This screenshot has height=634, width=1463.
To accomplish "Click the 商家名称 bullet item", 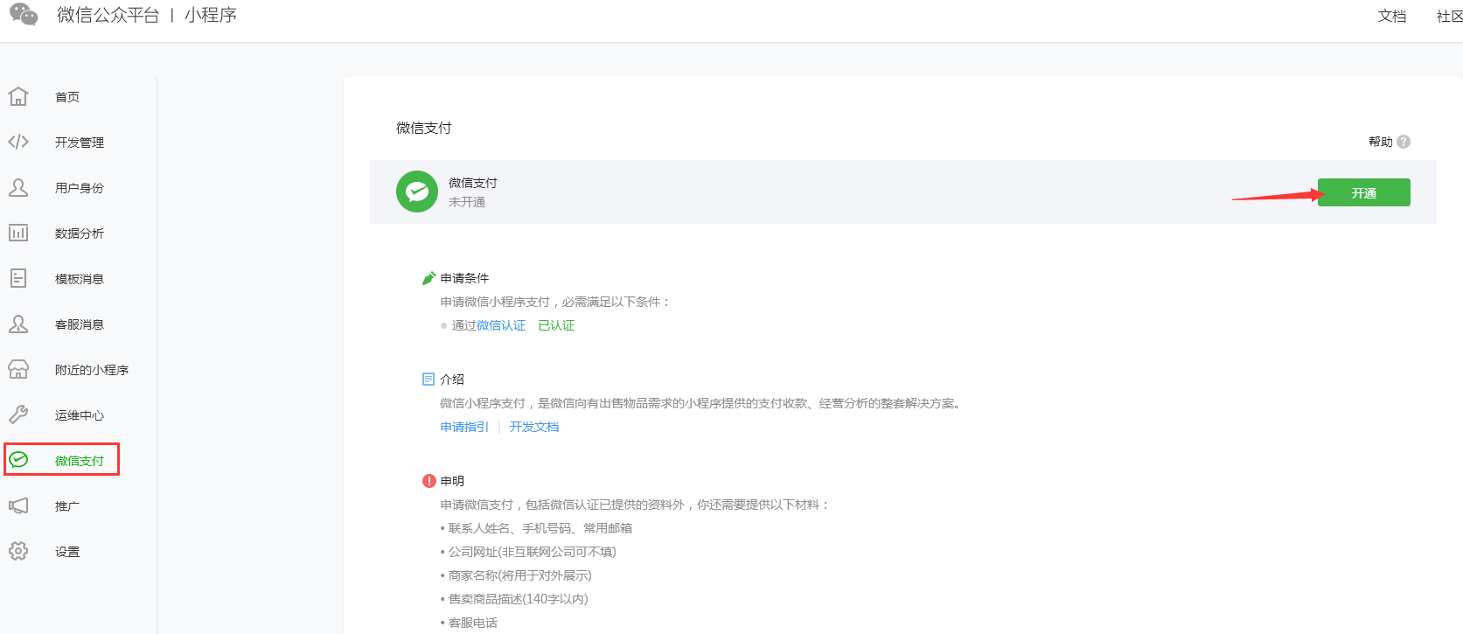I will pyautogui.click(x=520, y=575).
